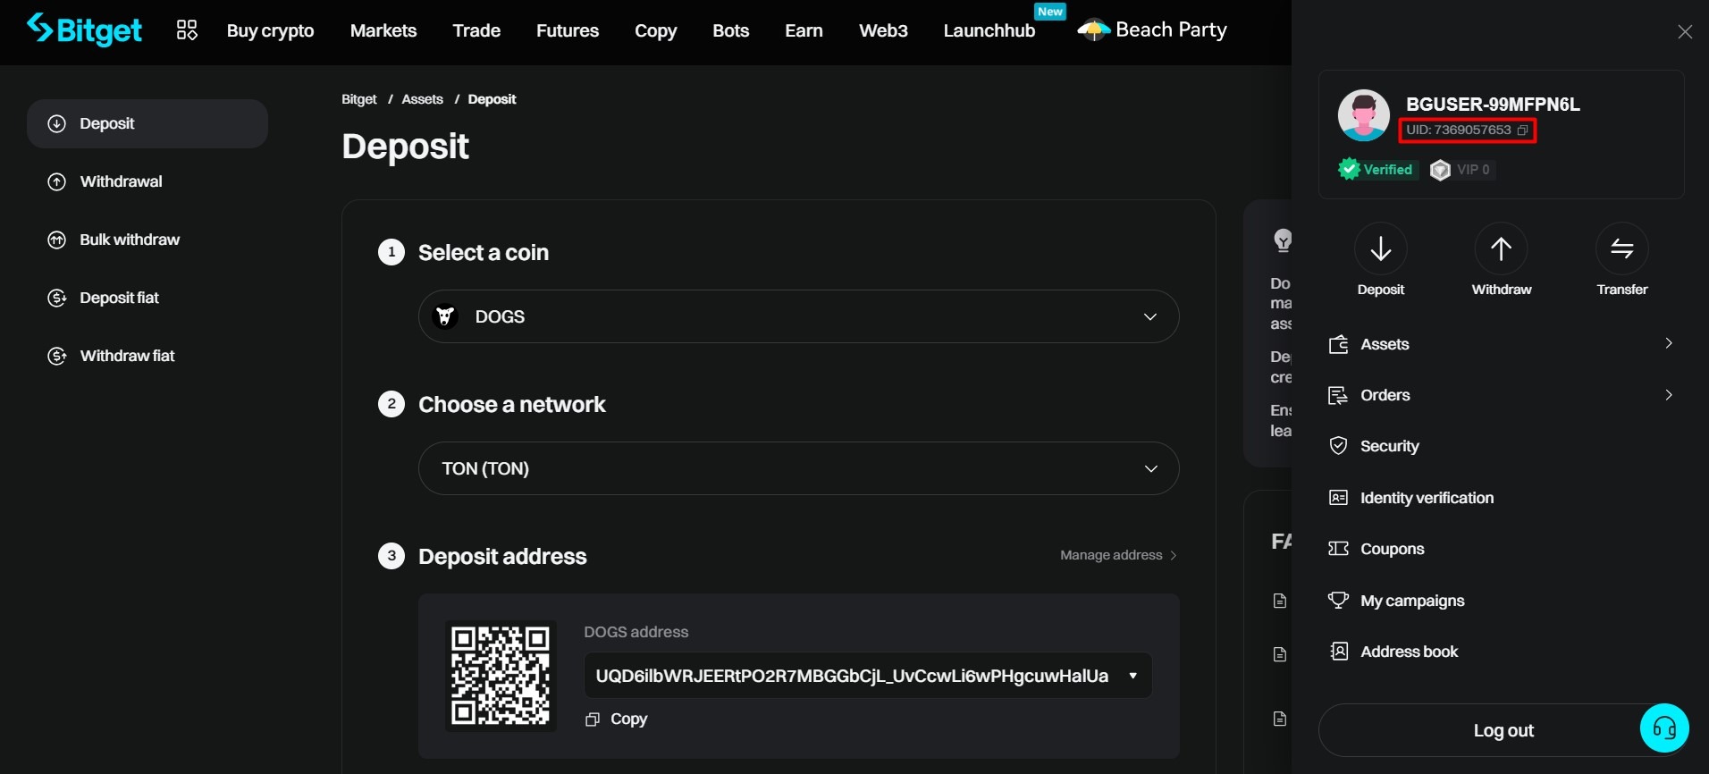Click the Deposit fiat sidebar icon
The image size is (1709, 774).
point(57,298)
